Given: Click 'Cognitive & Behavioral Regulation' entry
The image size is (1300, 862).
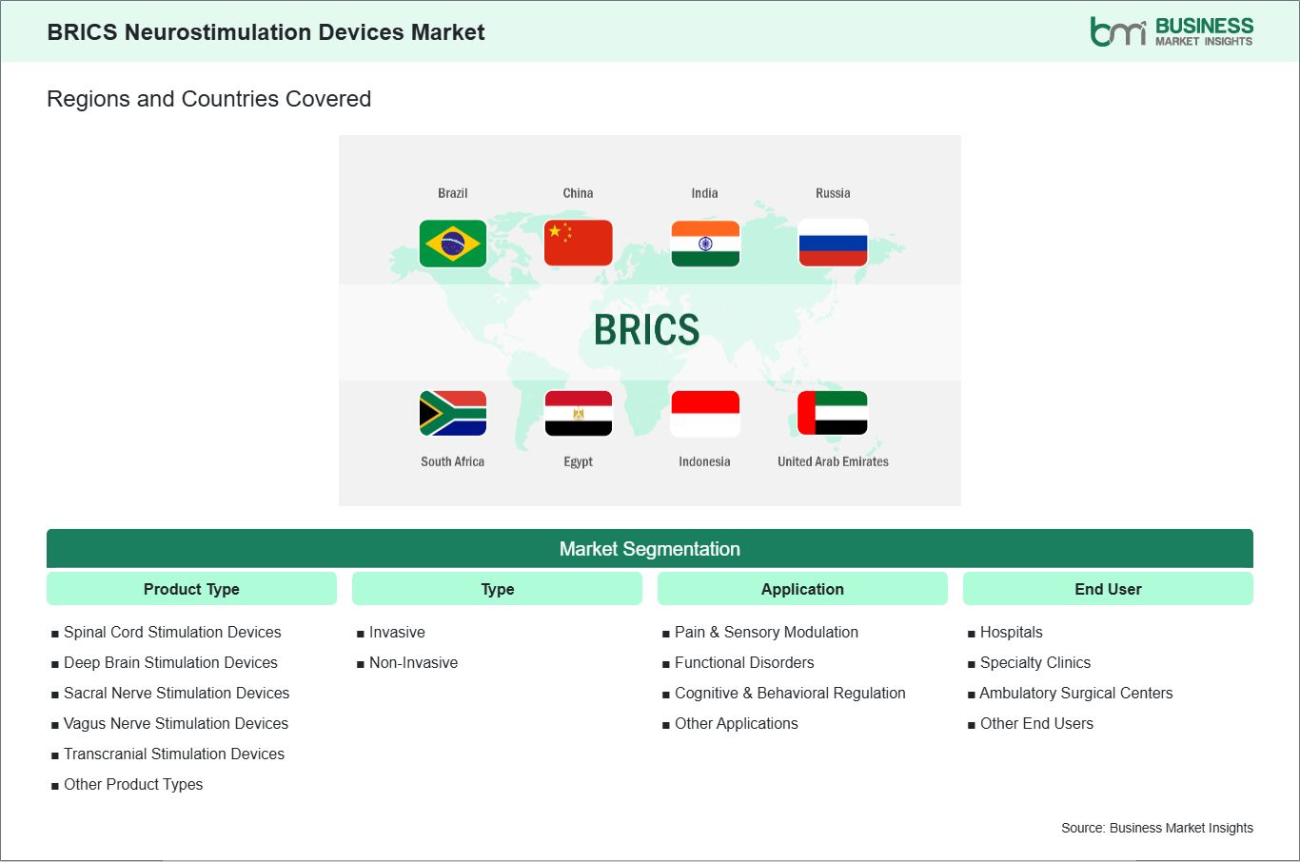Looking at the screenshot, I should [790, 693].
